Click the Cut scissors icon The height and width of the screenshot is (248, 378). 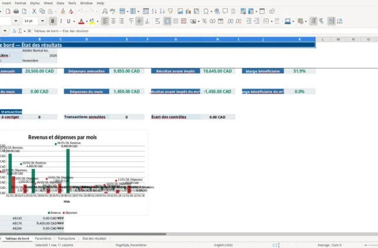[x=34, y=11]
